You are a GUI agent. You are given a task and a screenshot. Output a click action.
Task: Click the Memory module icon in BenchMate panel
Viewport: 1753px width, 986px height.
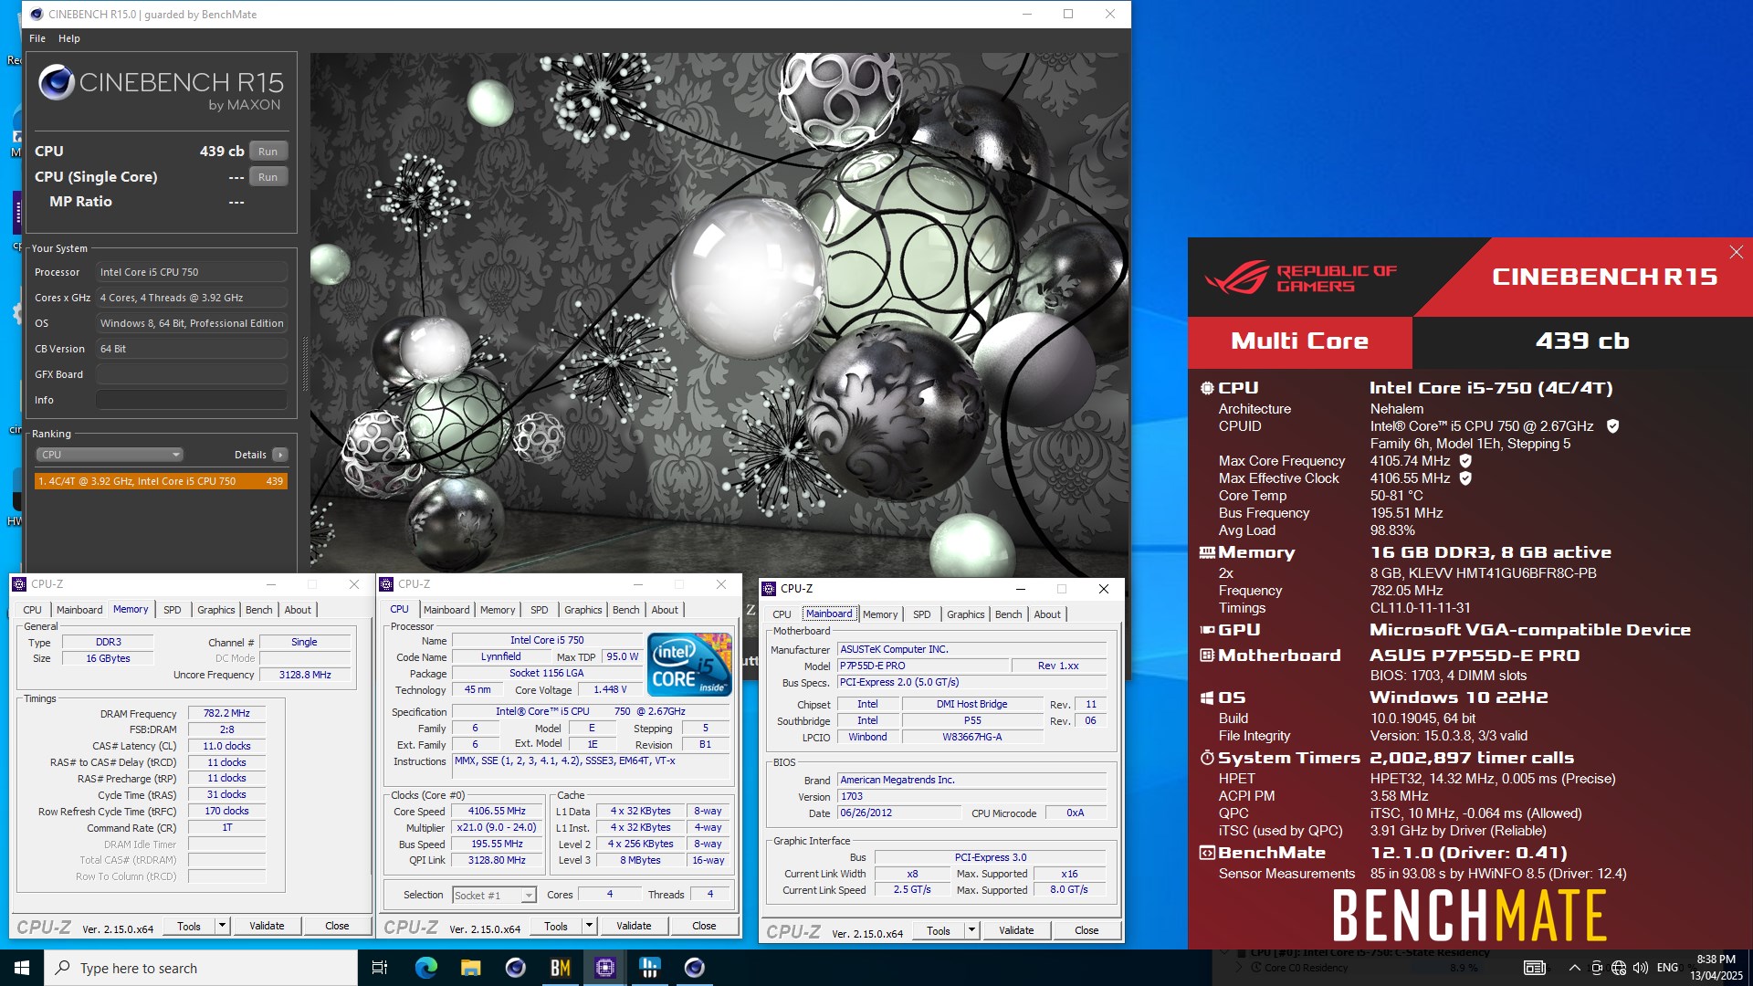click(1207, 552)
